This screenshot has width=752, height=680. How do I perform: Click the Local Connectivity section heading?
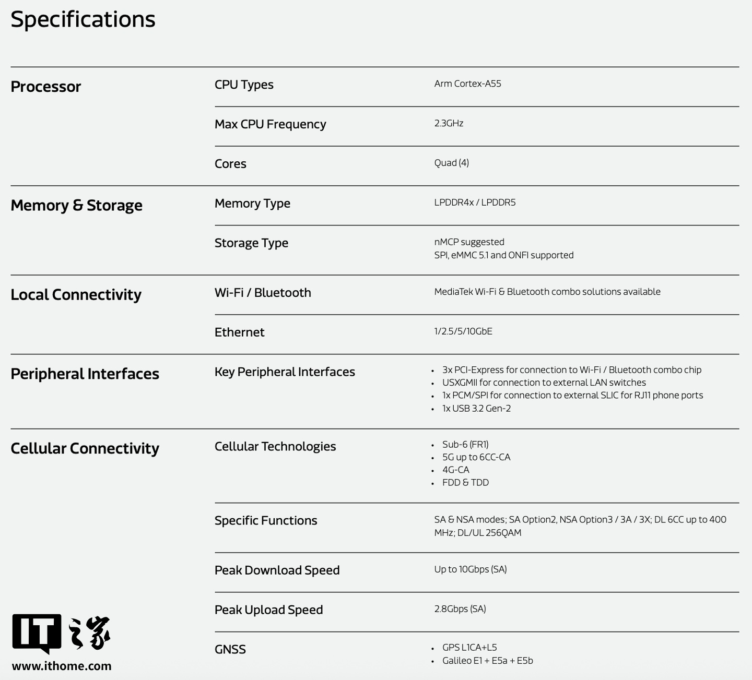76,295
